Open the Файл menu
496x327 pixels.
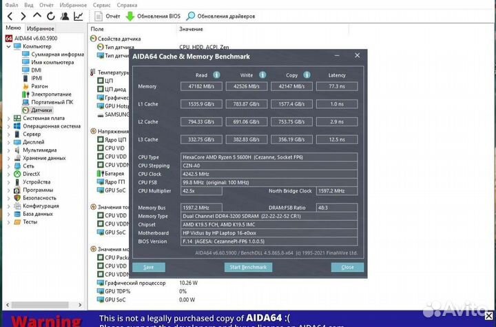click(x=12, y=5)
